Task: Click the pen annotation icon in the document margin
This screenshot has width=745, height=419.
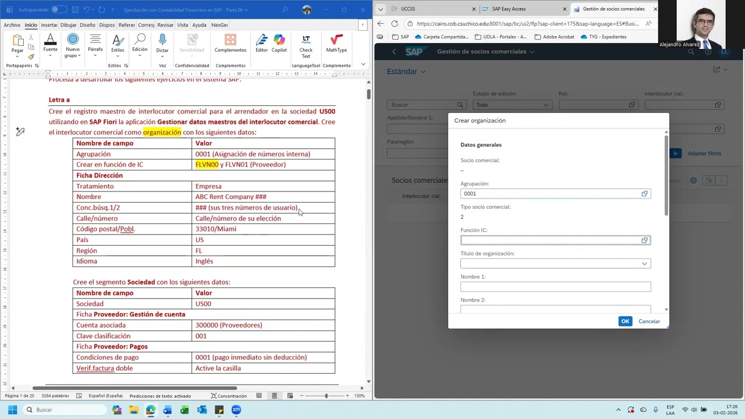Action: point(20,132)
